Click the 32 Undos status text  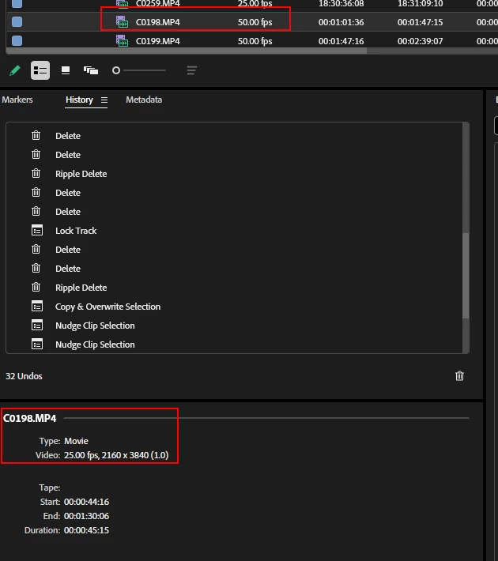tap(24, 376)
